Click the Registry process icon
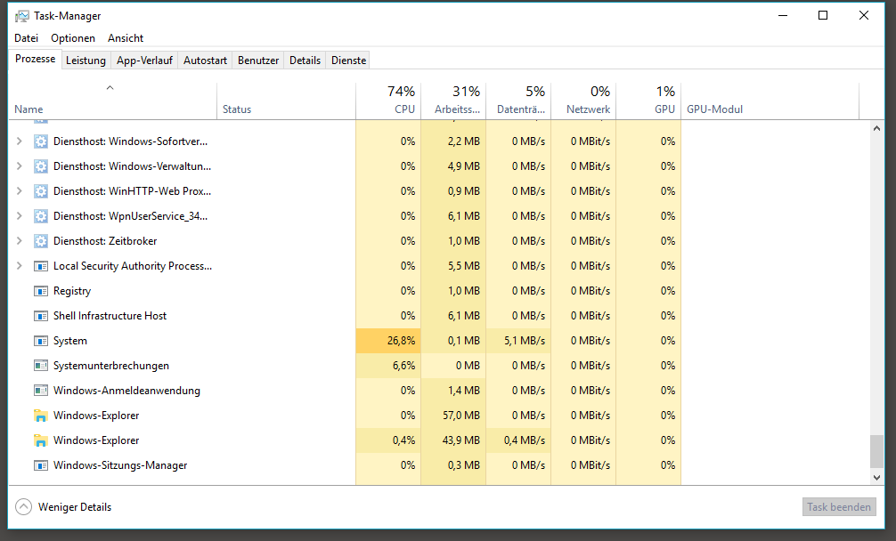Viewport: 896px width, 541px height. [41, 291]
